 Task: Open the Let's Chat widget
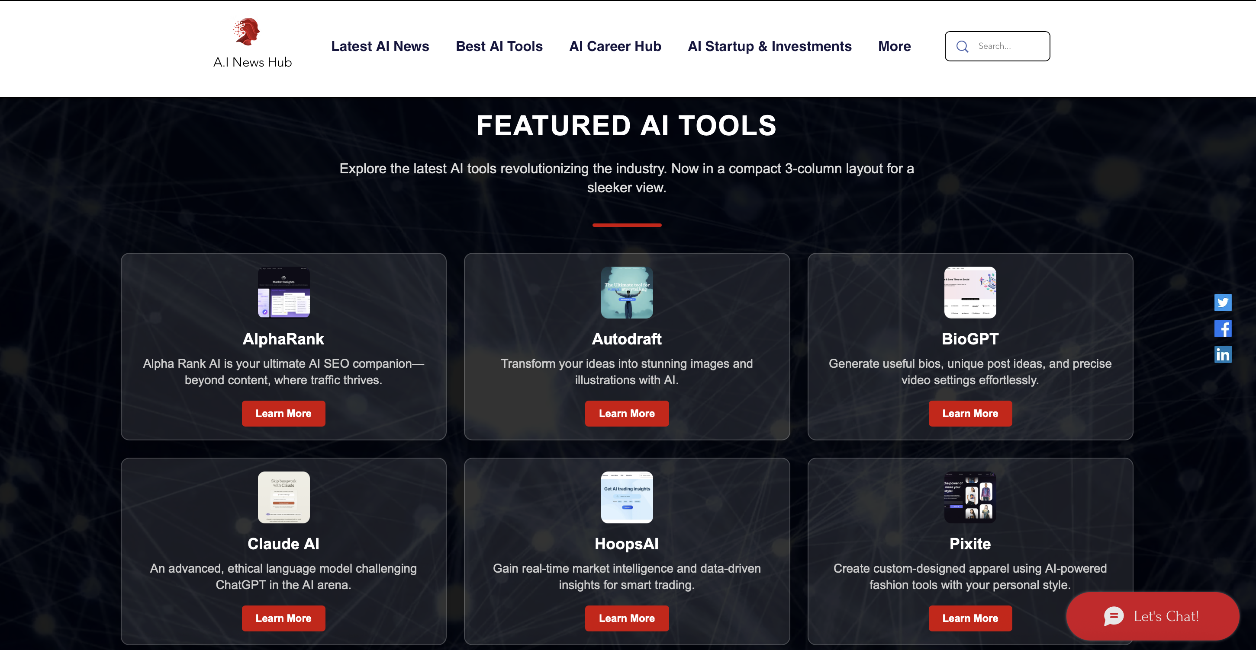pos(1152,616)
